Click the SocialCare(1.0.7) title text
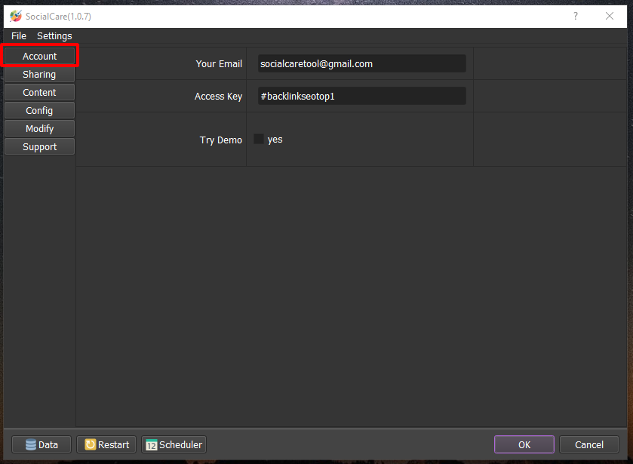 tap(59, 17)
